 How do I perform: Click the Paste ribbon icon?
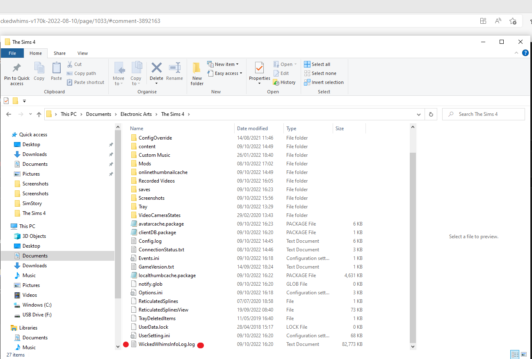click(x=57, y=68)
